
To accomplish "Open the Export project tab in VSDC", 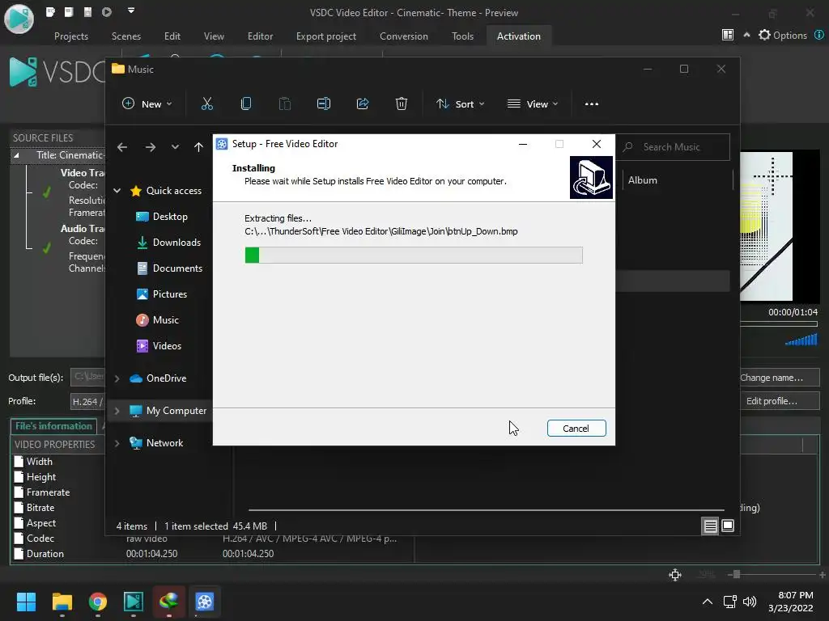I will click(x=326, y=36).
